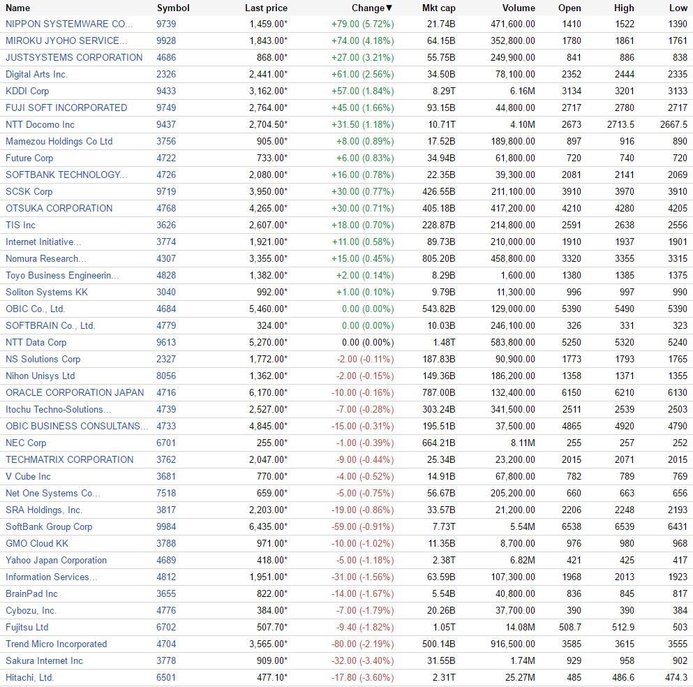Open NIPPON SYSTEMWARE CO... stock link
The height and width of the screenshot is (687, 693).
click(69, 24)
